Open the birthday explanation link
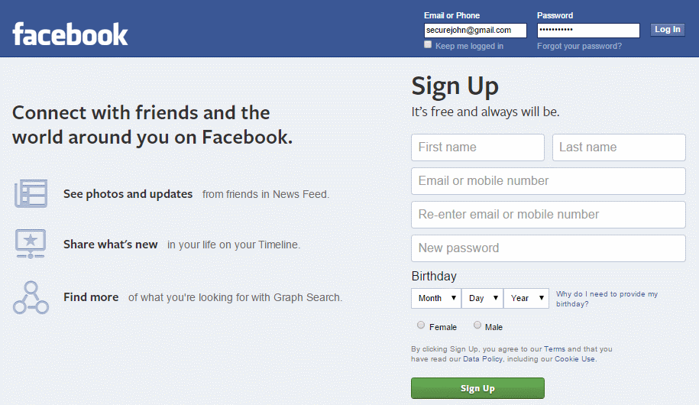This screenshot has width=699, height=405. [606, 299]
